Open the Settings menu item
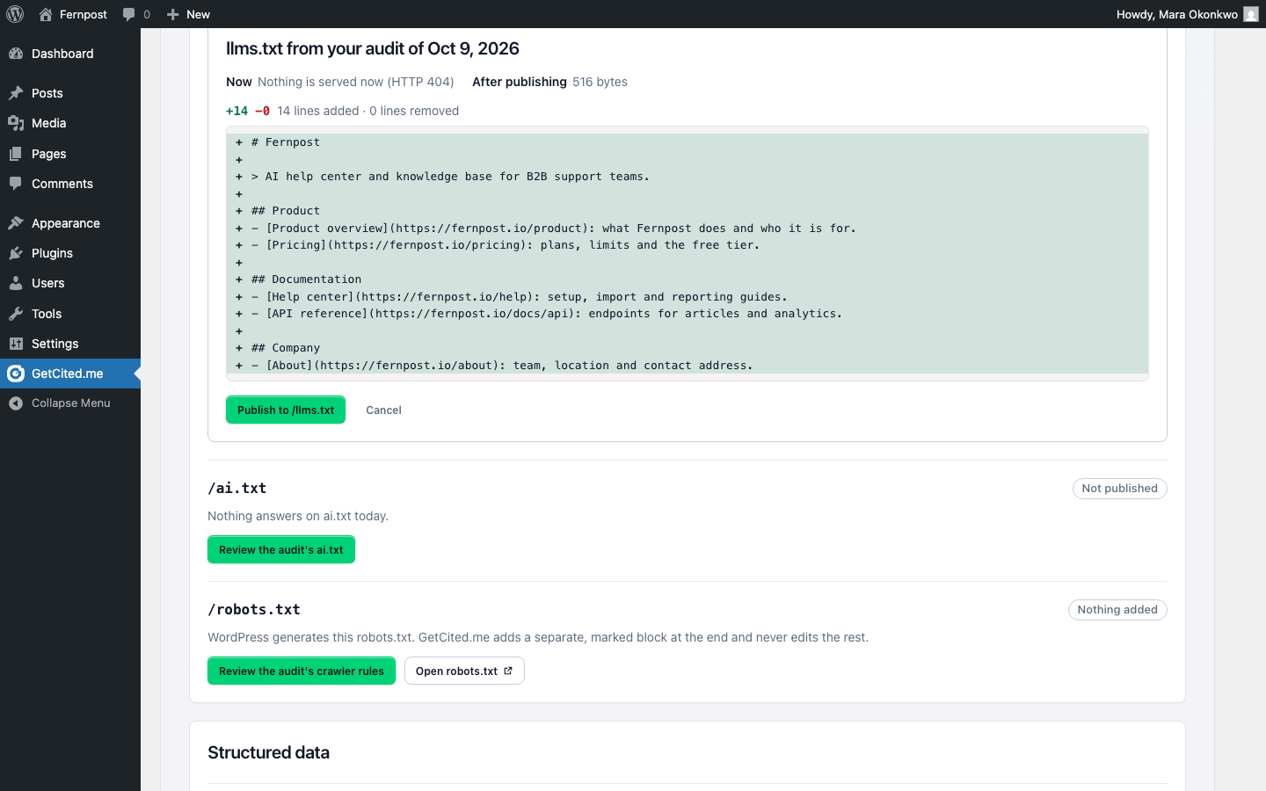 click(x=70, y=344)
